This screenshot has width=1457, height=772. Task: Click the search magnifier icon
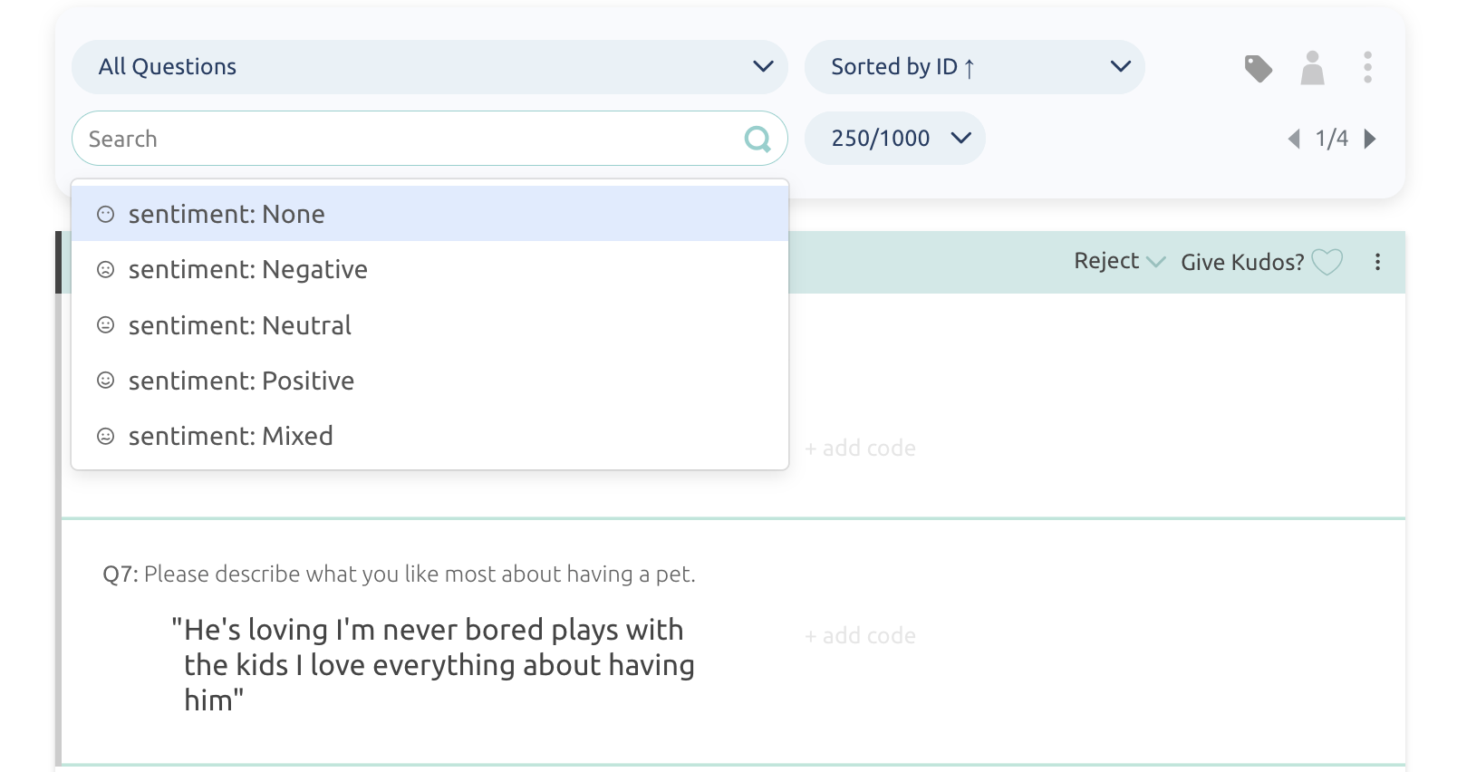tap(757, 139)
